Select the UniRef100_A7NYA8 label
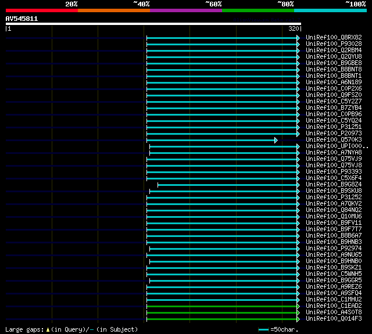 (334, 153)
